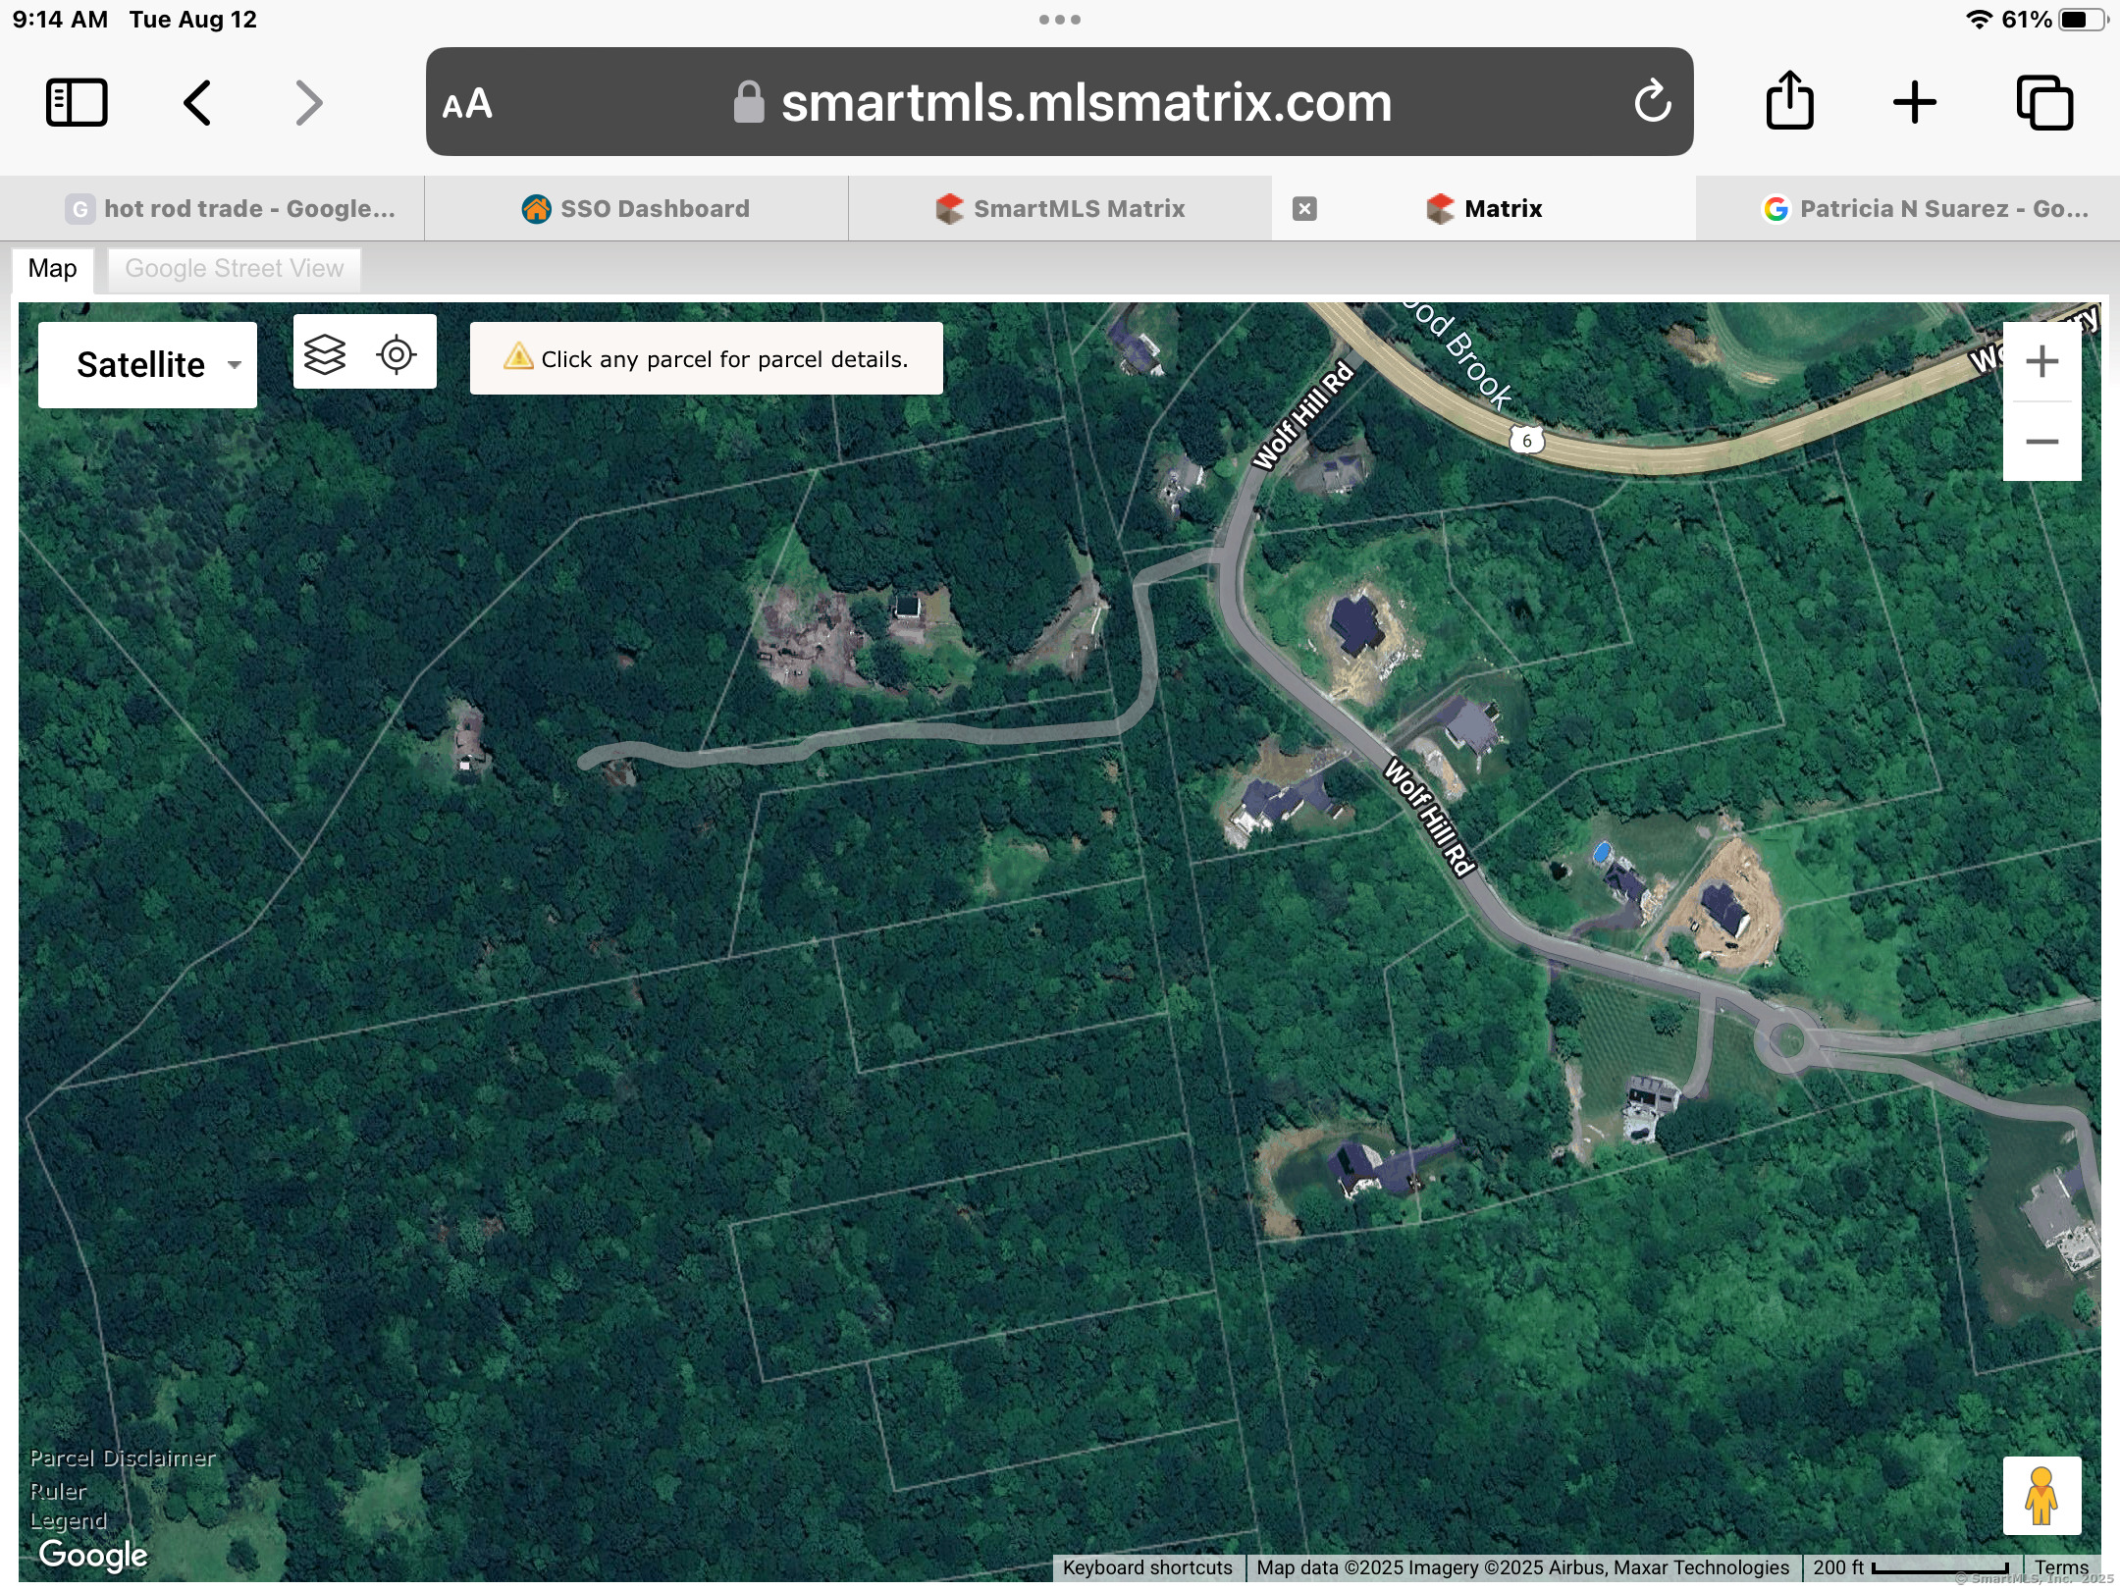
Task: Reload the page with refresh icon
Action: 1652,101
